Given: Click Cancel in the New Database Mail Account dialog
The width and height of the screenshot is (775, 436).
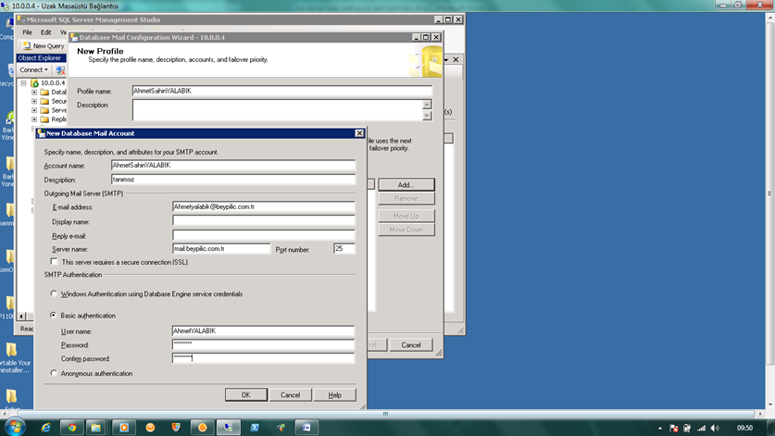Looking at the screenshot, I should 290,395.
